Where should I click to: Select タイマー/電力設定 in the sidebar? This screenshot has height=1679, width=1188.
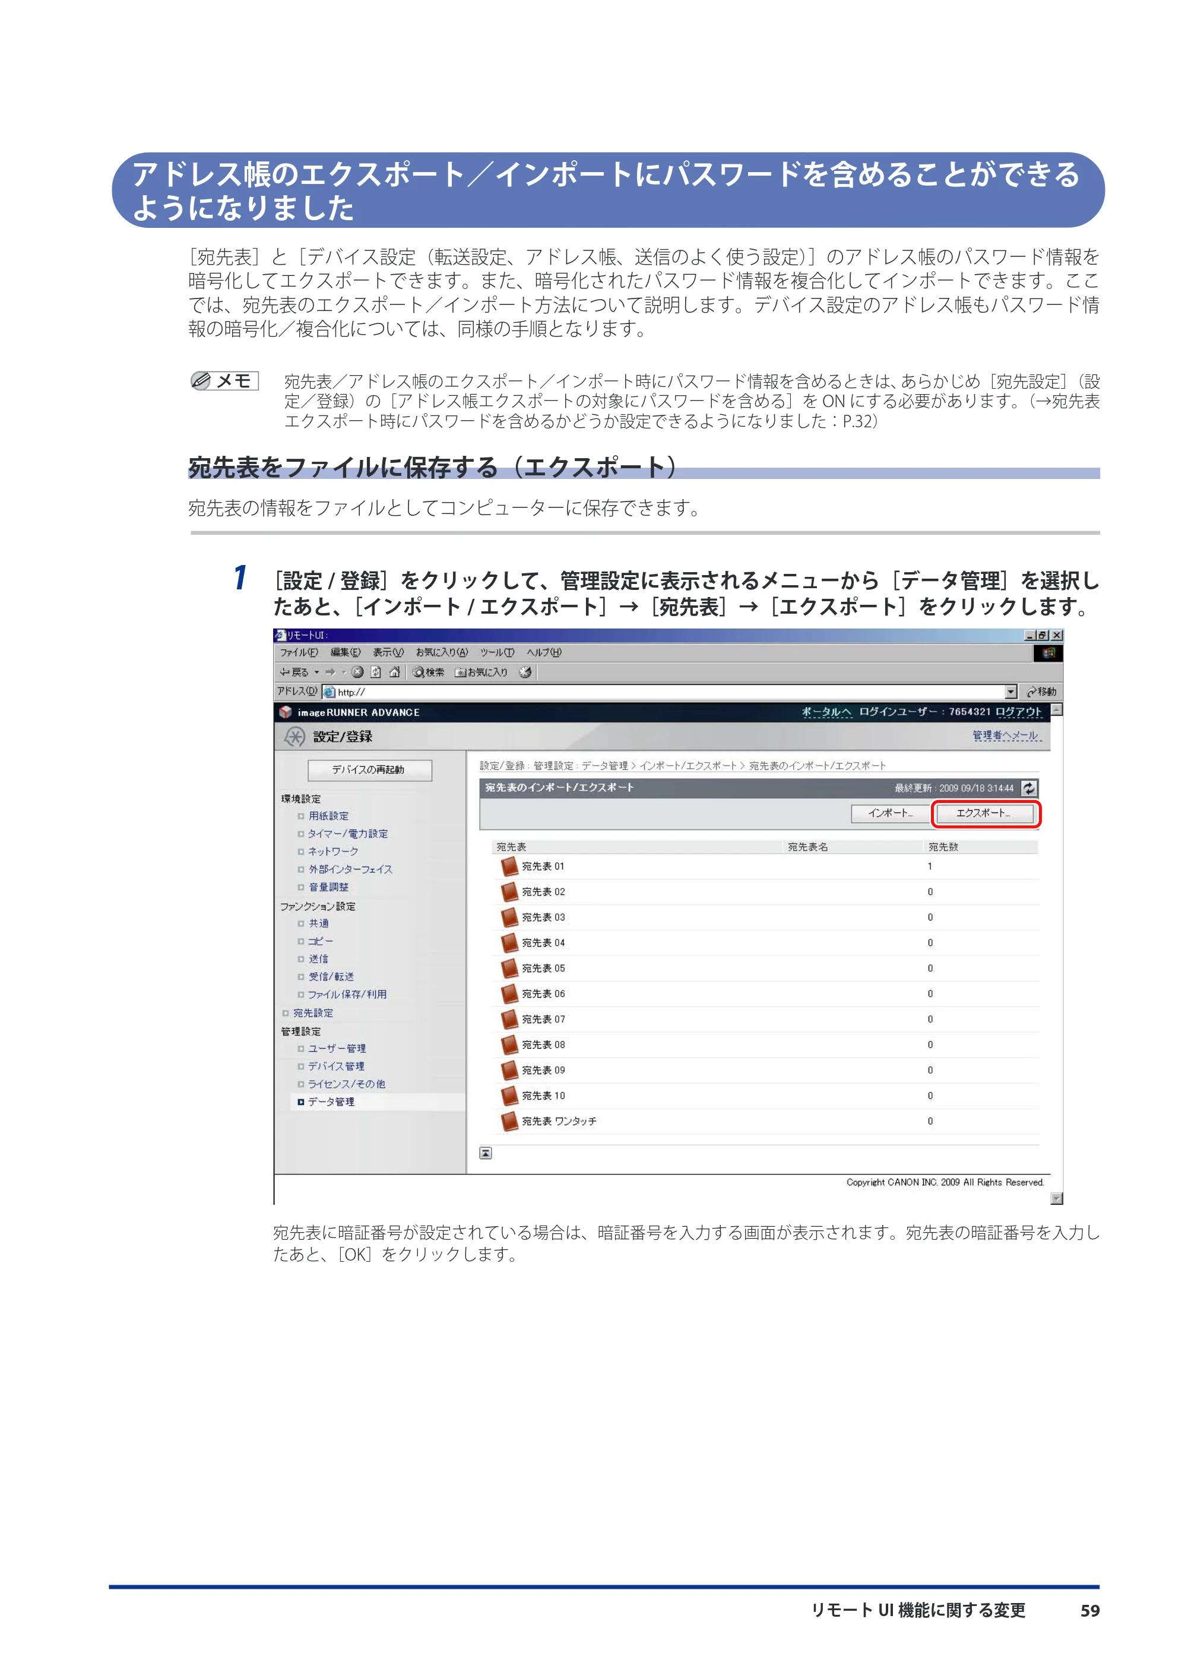(348, 834)
